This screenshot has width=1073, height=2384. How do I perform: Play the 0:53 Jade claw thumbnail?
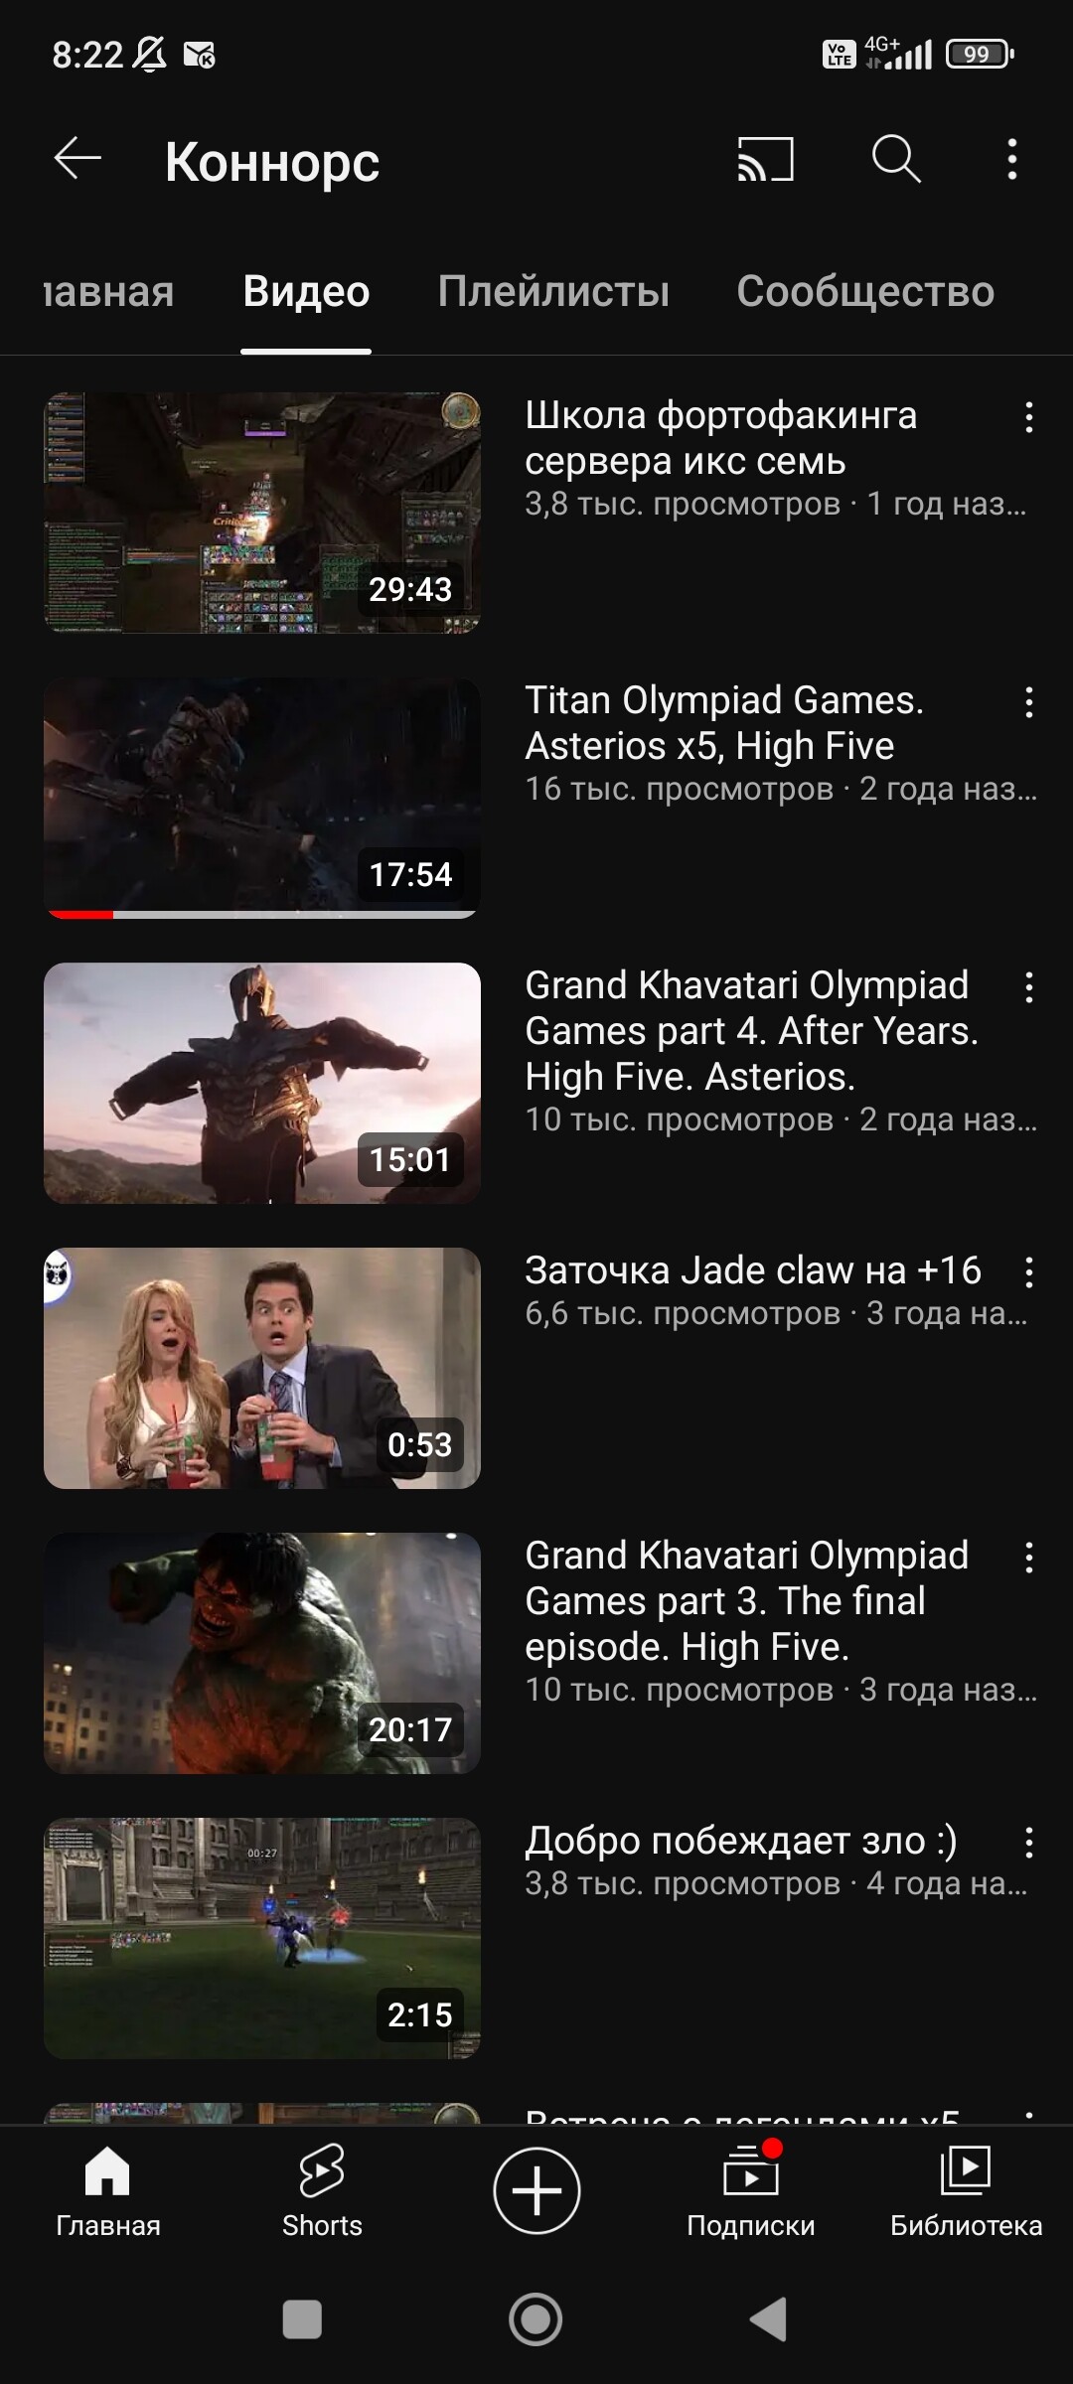[x=262, y=1368]
